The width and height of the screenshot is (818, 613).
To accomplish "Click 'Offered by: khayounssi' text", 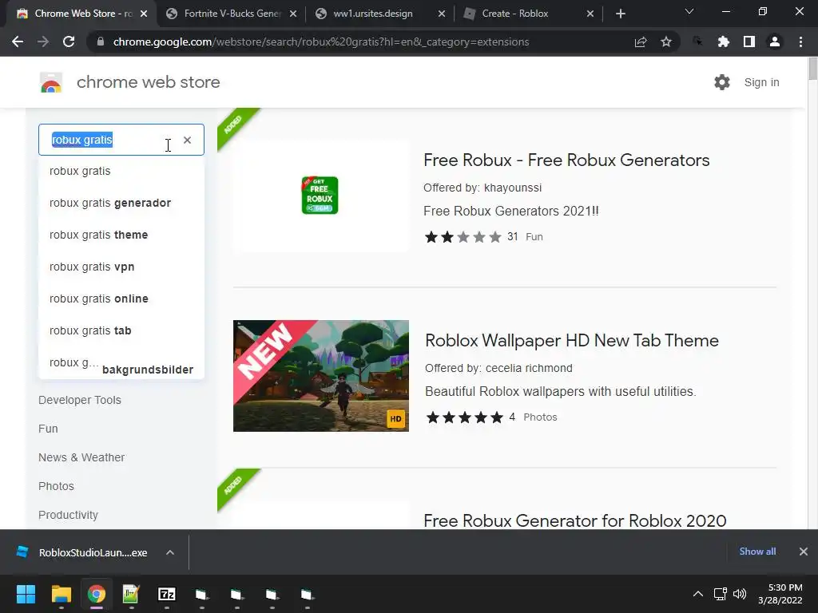I will (482, 188).
